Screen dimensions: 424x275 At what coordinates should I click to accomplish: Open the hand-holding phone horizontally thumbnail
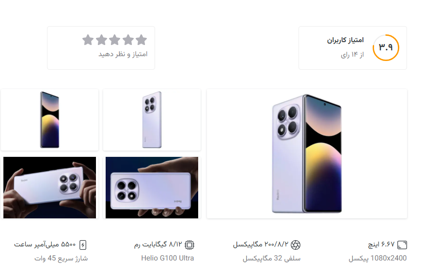pyautogui.click(x=152, y=187)
